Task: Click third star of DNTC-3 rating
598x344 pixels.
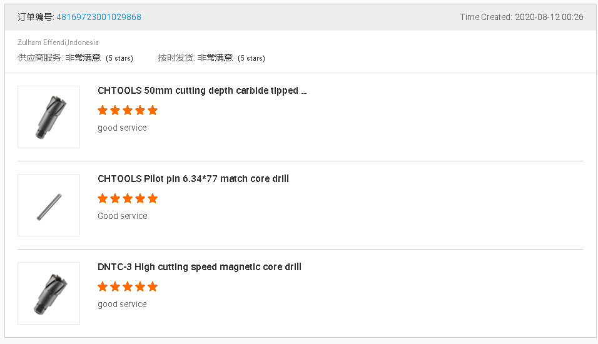Action: click(128, 287)
